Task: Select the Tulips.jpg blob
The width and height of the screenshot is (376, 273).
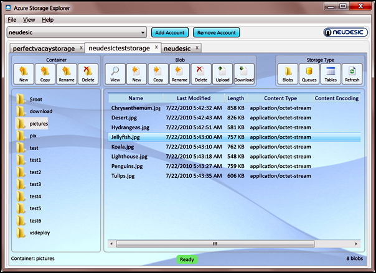Action: tap(234, 176)
